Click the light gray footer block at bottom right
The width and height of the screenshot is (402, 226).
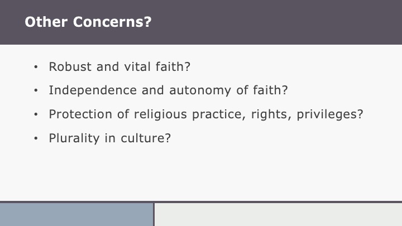(x=278, y=214)
